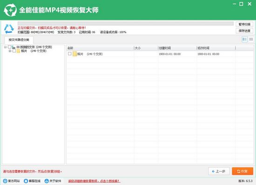Click the 保存进度 button
The image size is (256, 185).
[244, 31]
